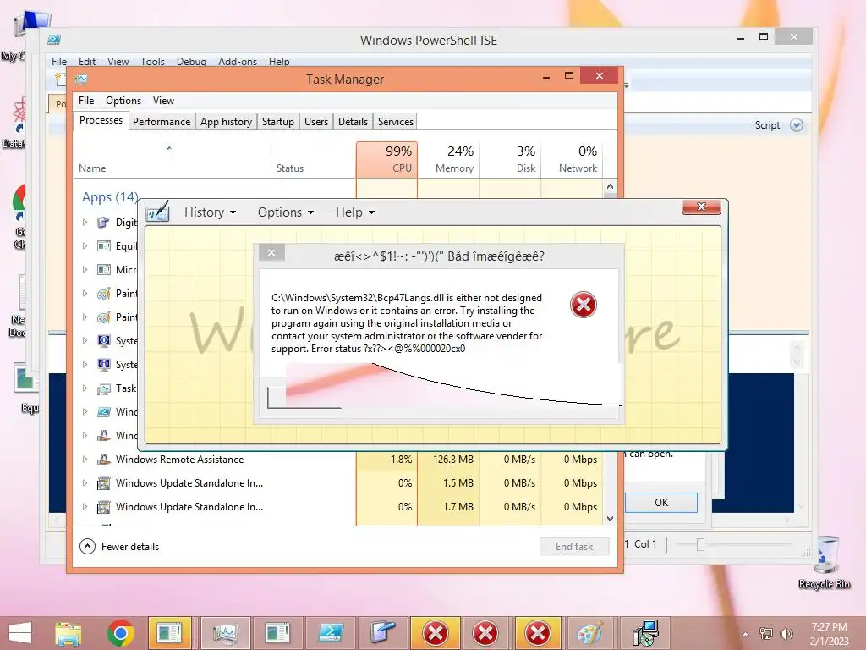Click the red error icon in dialog
Viewport: 866px width, 650px height.
[x=584, y=305]
